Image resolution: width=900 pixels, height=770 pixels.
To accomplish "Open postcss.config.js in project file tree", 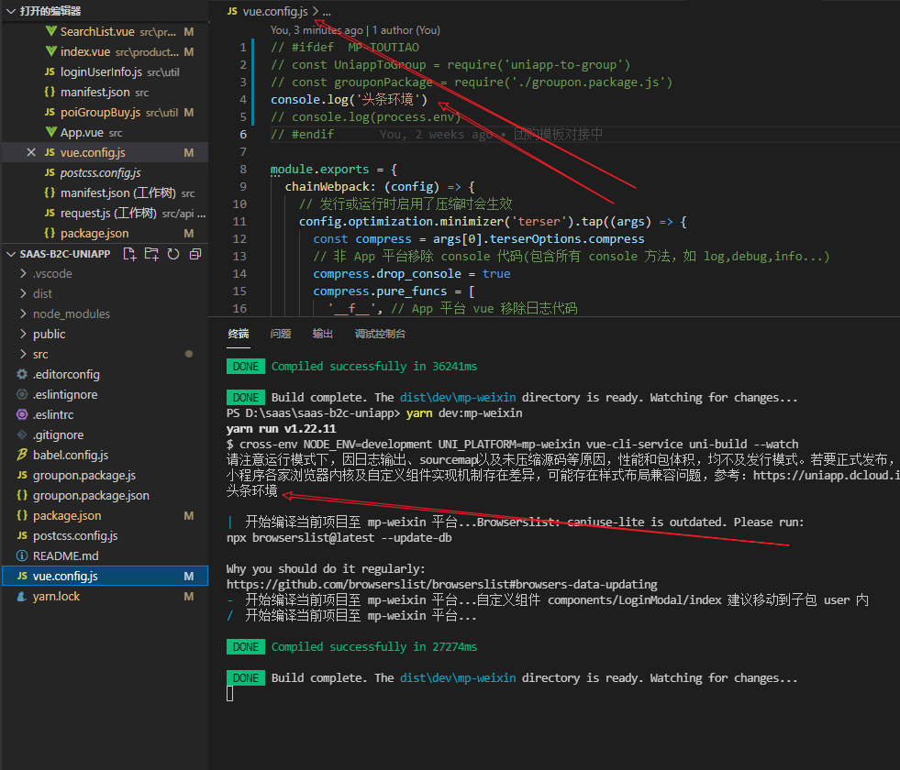I will tap(105, 535).
